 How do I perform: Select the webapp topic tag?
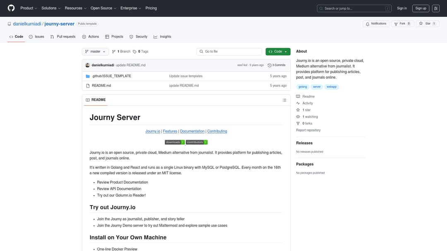[332, 87]
